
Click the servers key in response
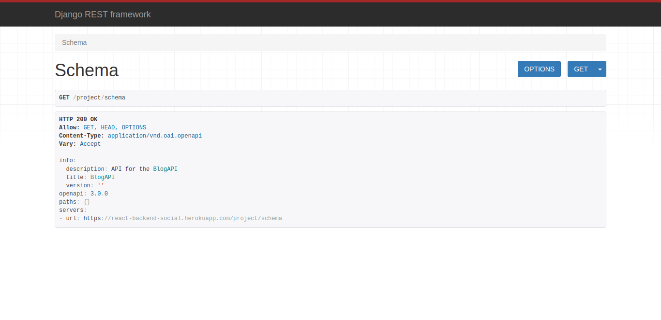click(x=72, y=210)
